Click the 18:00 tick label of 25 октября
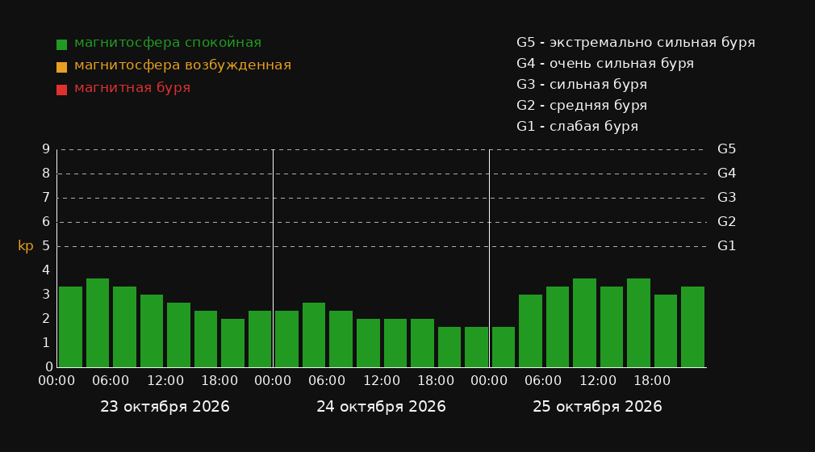 652,381
